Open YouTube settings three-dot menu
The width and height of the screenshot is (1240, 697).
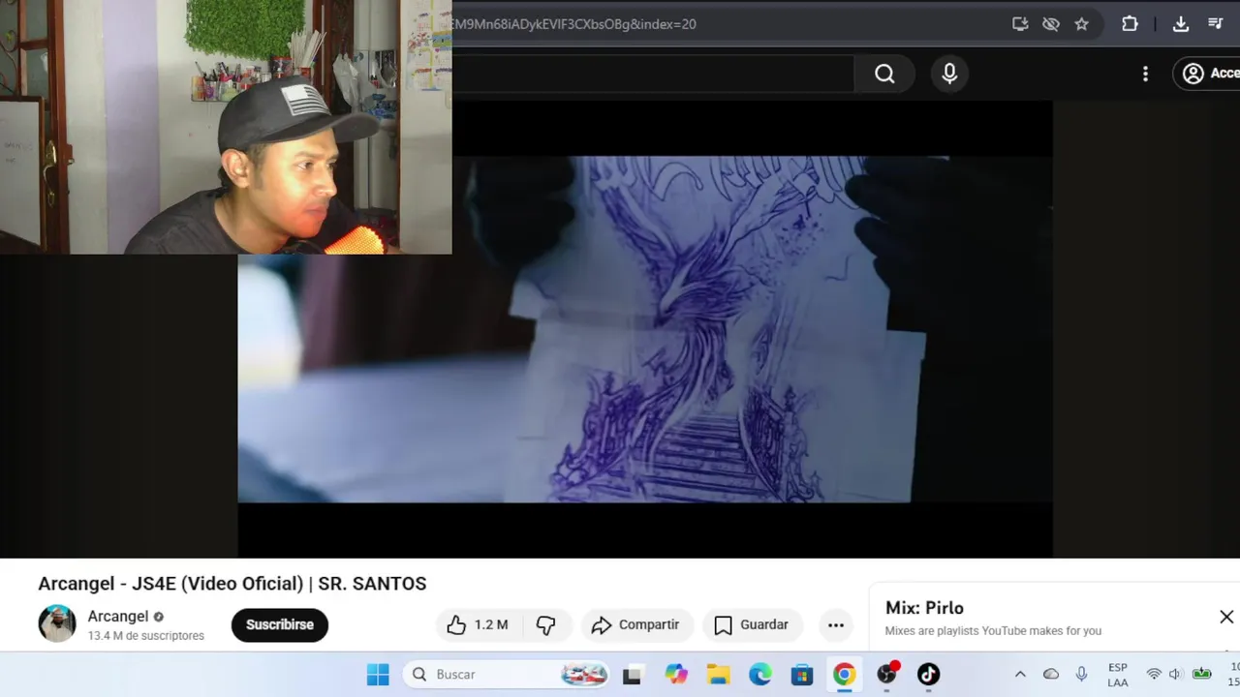[x=1145, y=74]
